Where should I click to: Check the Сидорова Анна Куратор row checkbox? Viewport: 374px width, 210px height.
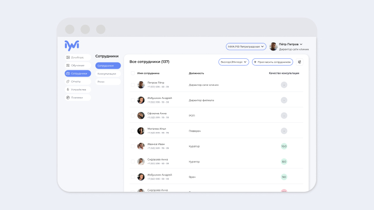point(133,161)
